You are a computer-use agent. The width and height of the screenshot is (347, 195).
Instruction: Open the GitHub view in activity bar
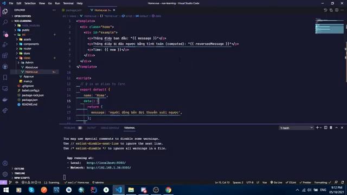pos(5,66)
